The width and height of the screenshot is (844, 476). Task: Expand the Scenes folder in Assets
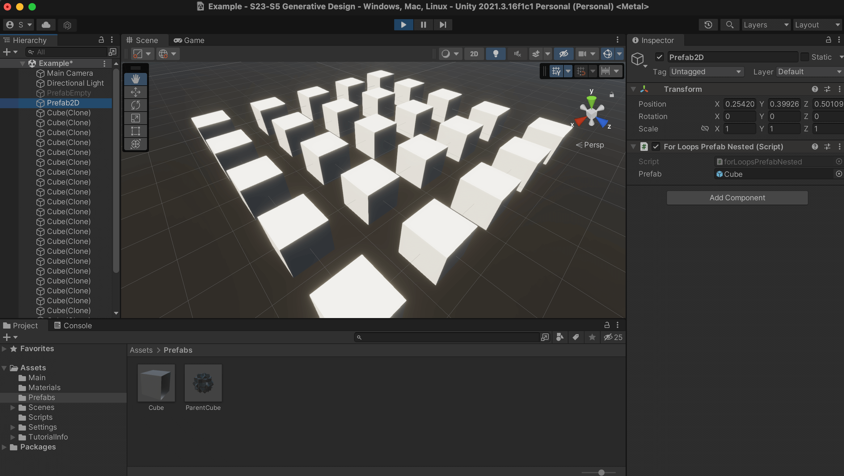pyautogui.click(x=13, y=407)
